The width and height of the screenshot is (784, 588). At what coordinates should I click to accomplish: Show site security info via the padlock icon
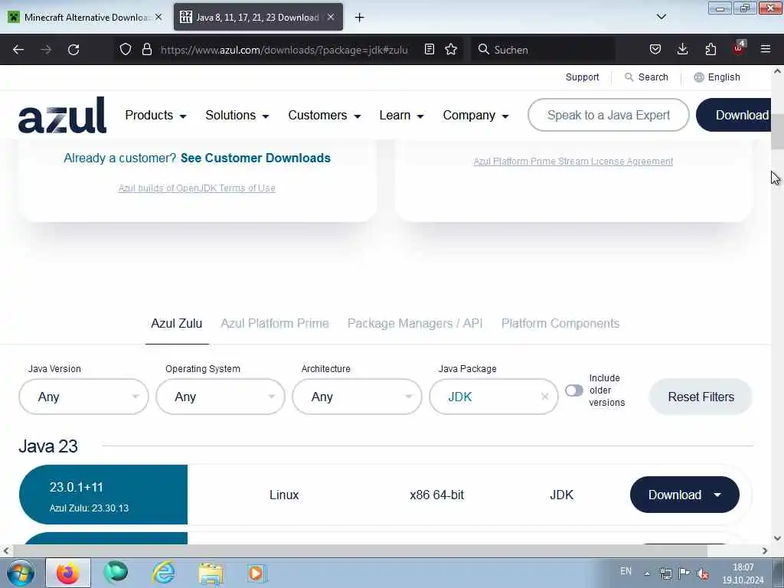[x=146, y=49]
